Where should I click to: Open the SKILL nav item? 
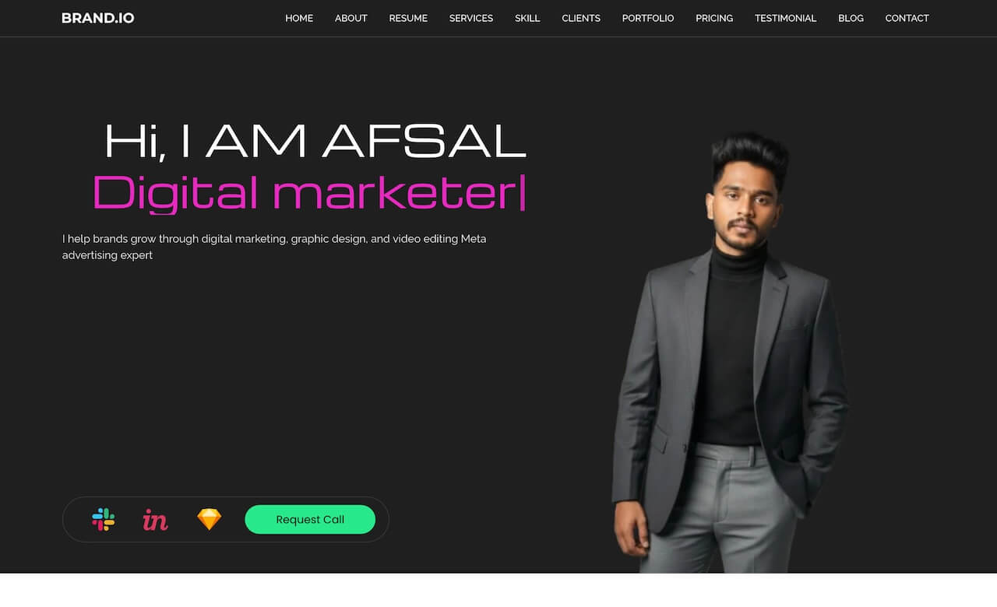527,18
